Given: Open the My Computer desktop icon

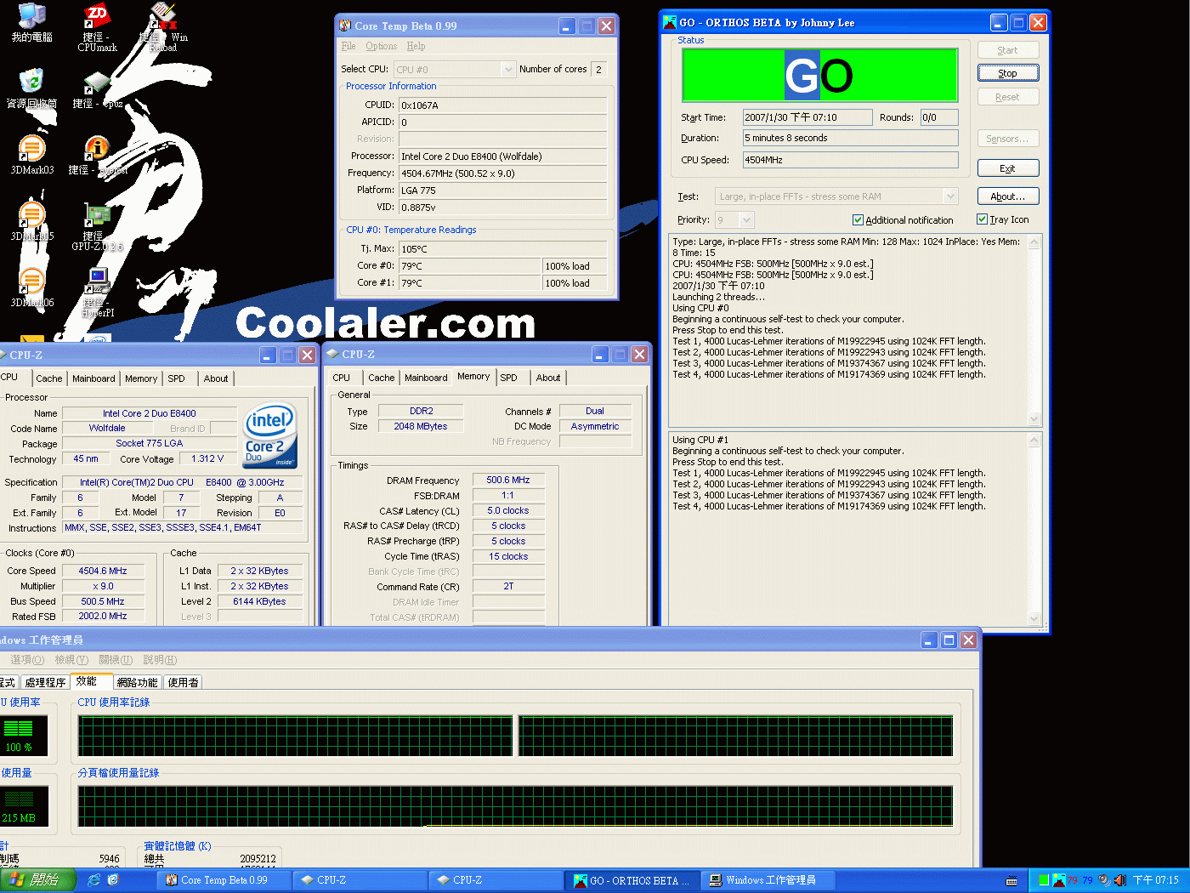Looking at the screenshot, I should click(x=31, y=17).
